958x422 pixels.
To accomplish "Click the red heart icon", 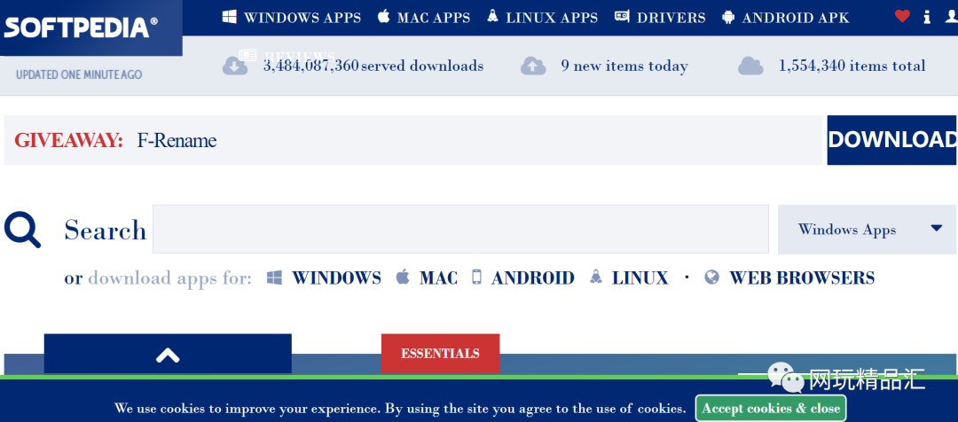I will coord(902,17).
